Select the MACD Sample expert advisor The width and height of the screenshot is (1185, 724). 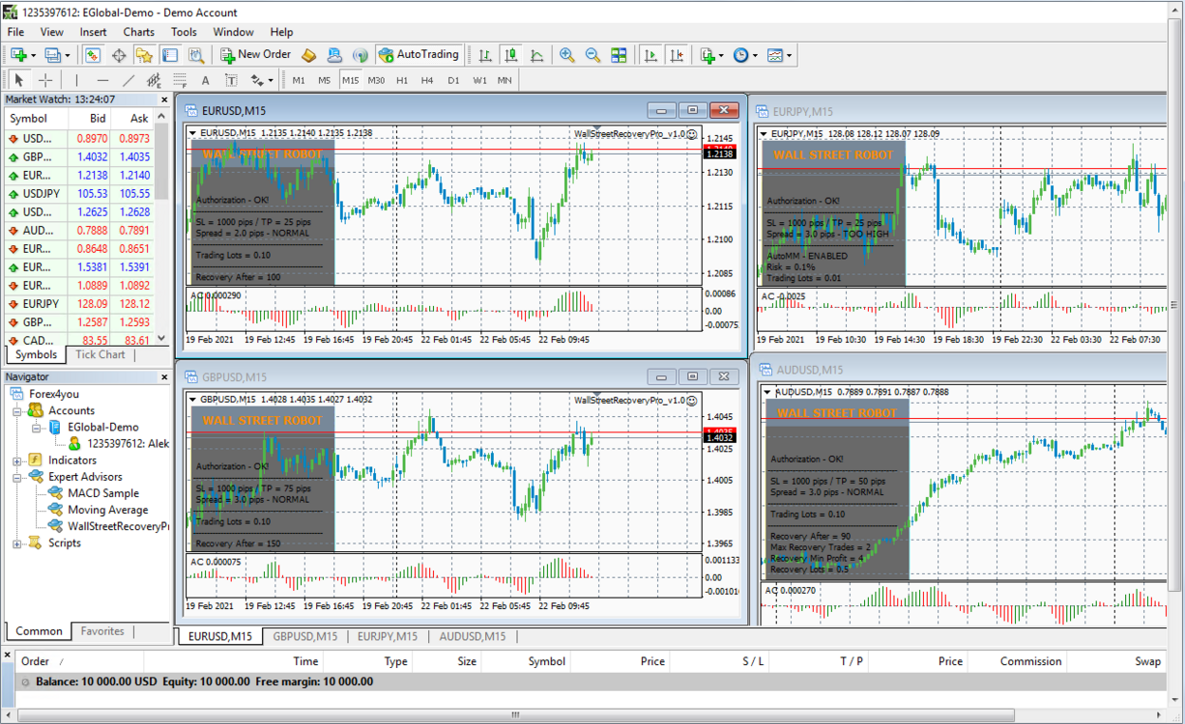(102, 493)
